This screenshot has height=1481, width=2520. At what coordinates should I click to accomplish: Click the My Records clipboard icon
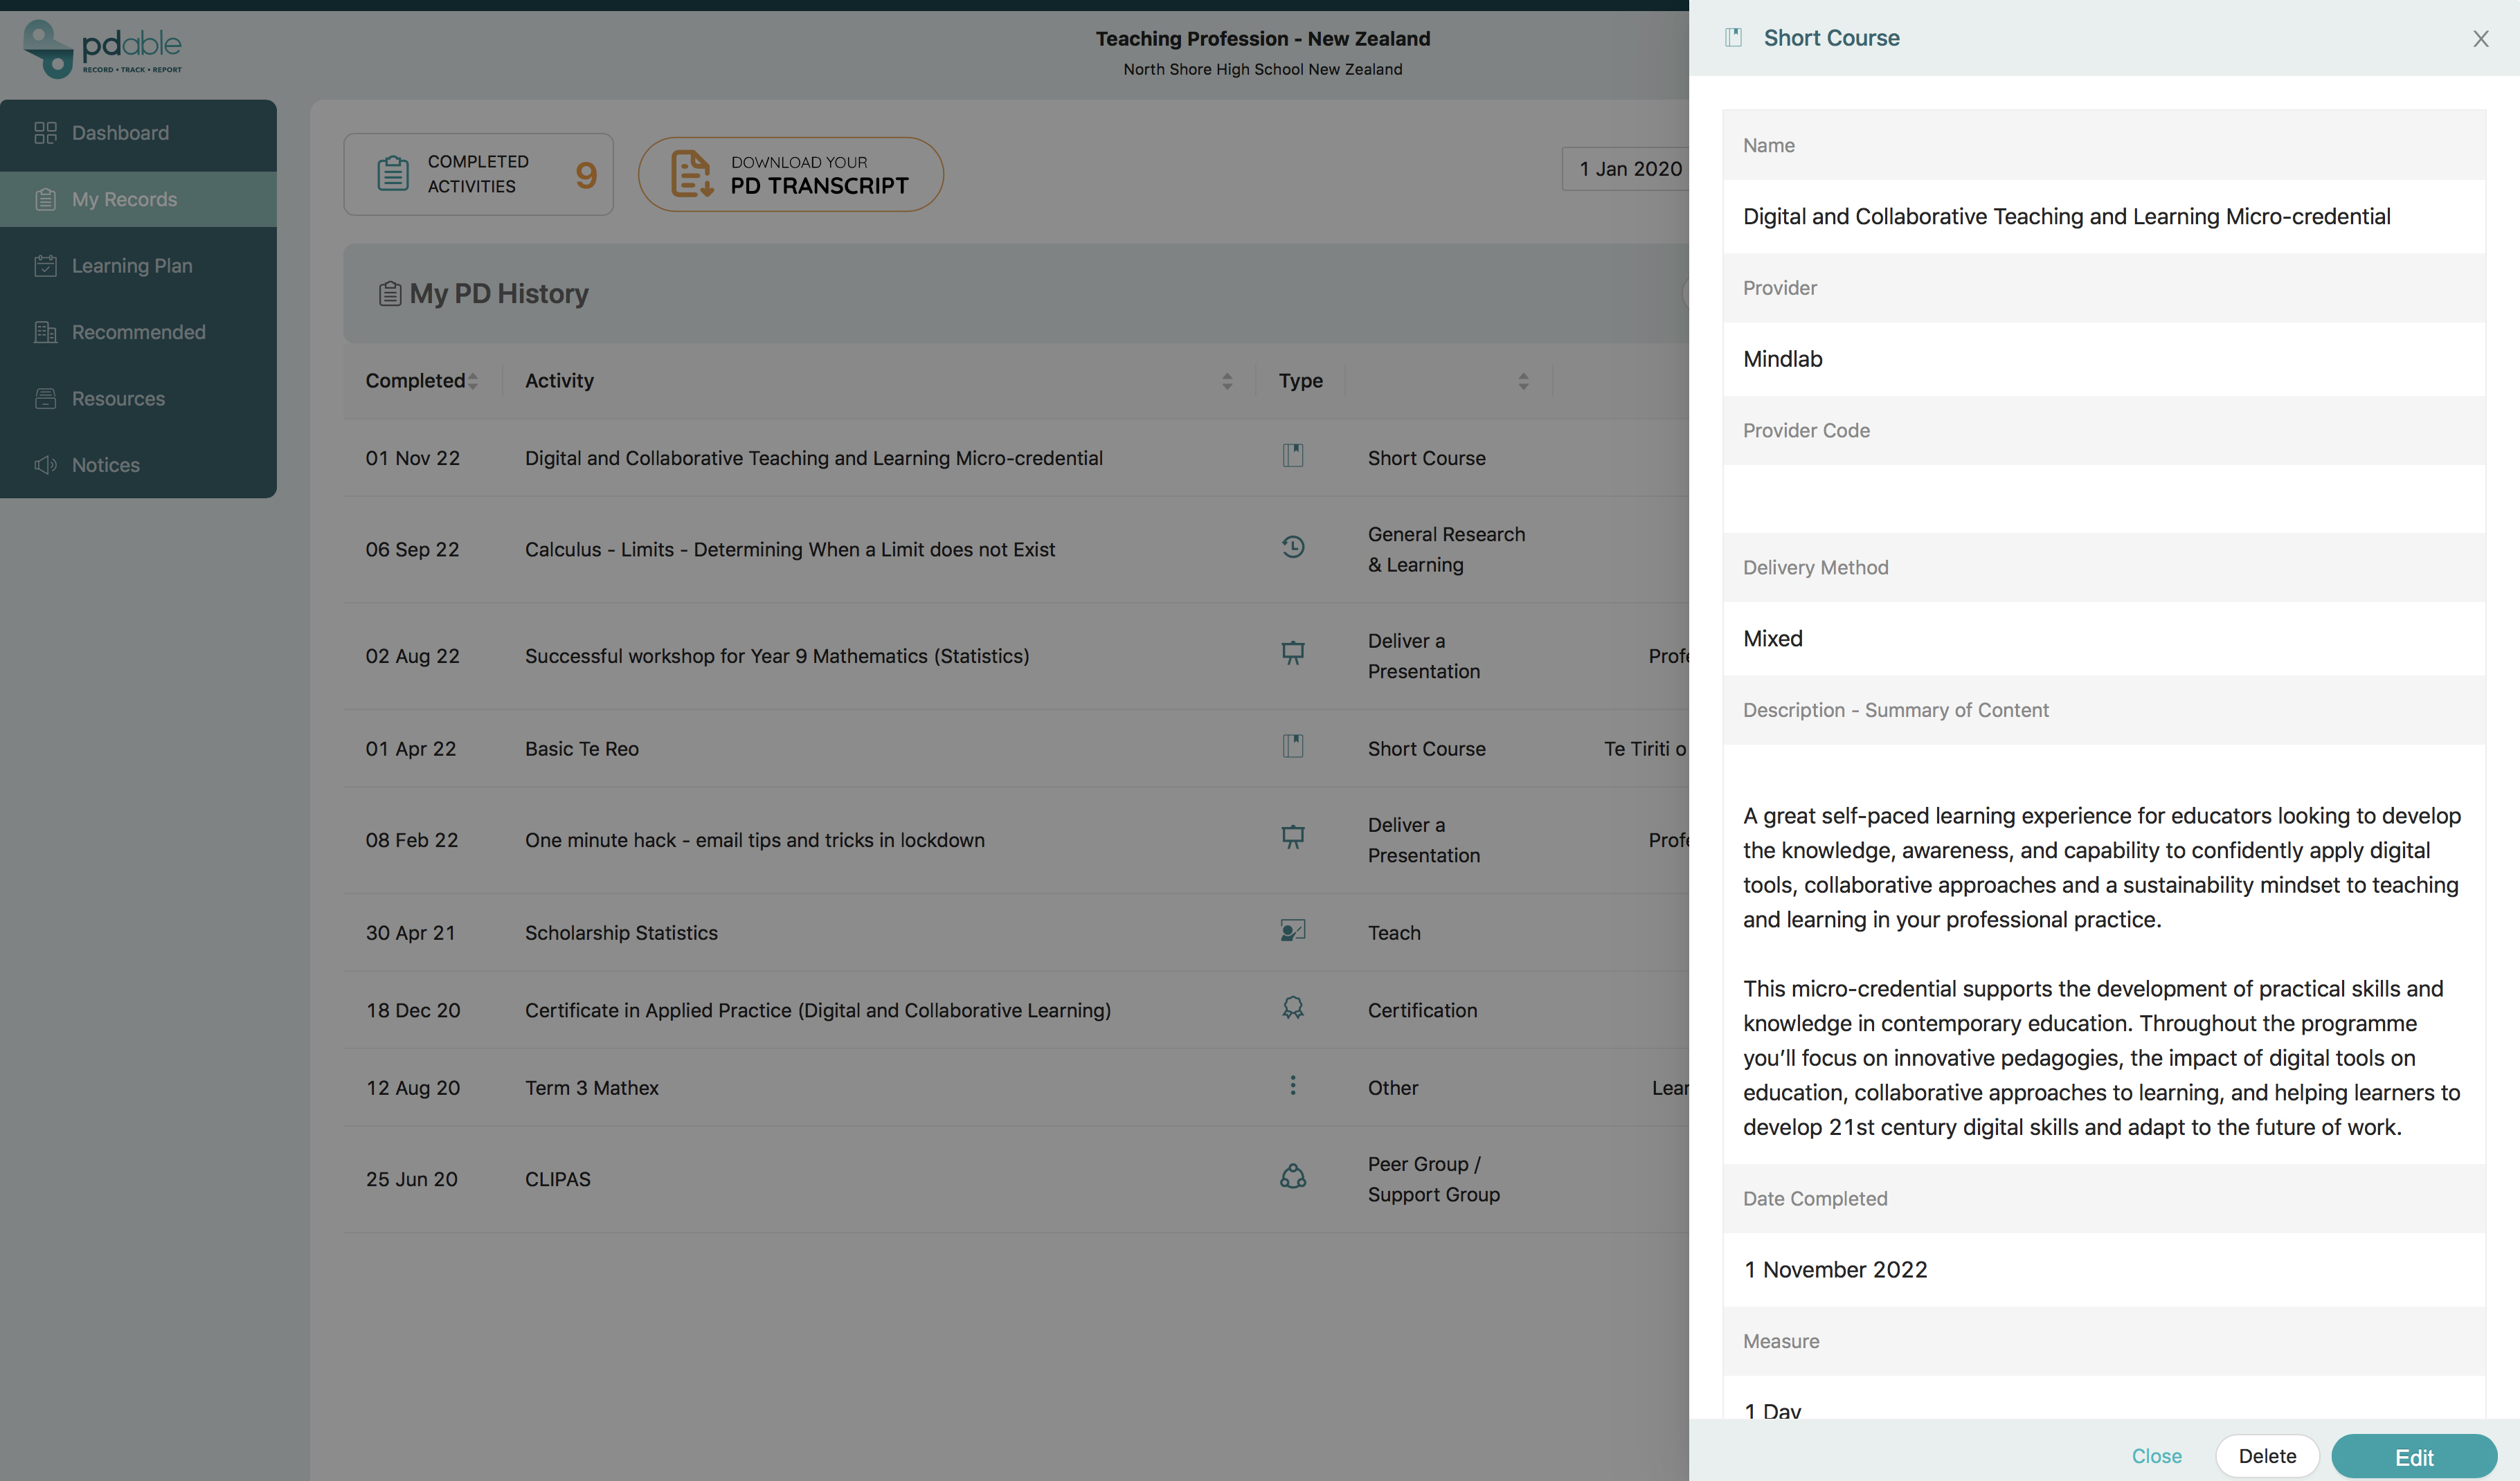tap(45, 199)
